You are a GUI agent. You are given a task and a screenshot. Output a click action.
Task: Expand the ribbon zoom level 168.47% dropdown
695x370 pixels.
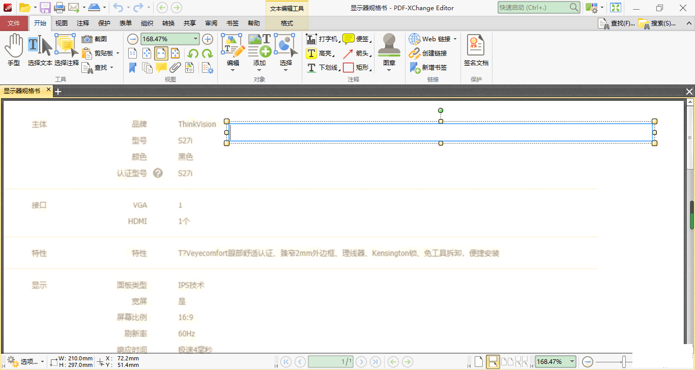(196, 39)
